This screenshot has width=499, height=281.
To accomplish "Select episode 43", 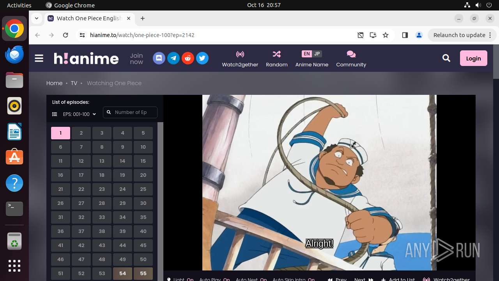I will (x=102, y=245).
